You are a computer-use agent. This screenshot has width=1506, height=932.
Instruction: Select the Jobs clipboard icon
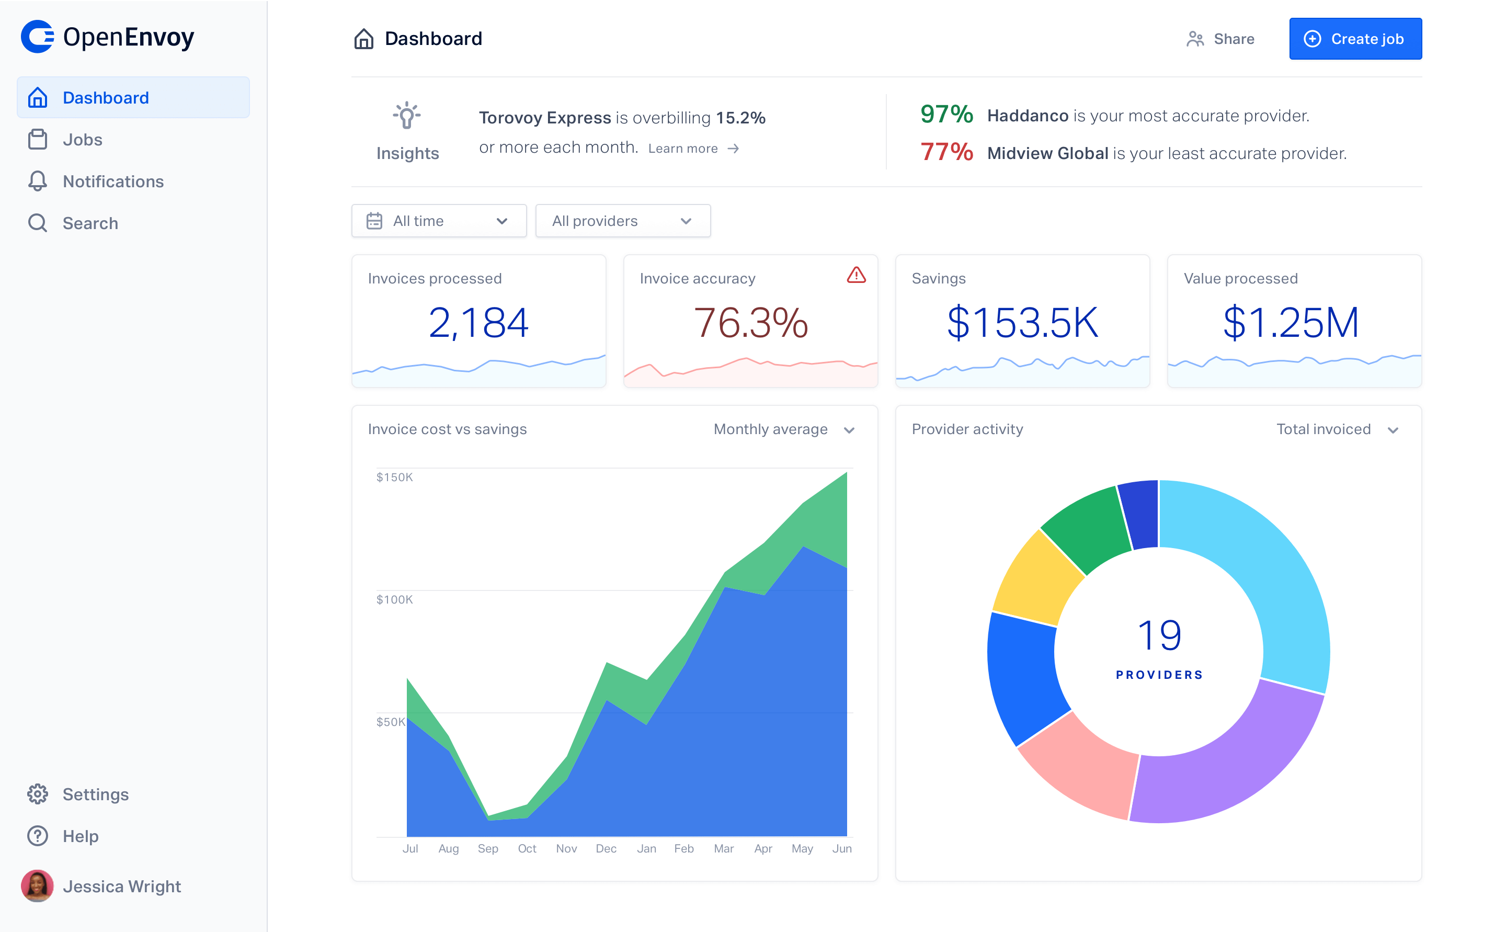tap(38, 139)
